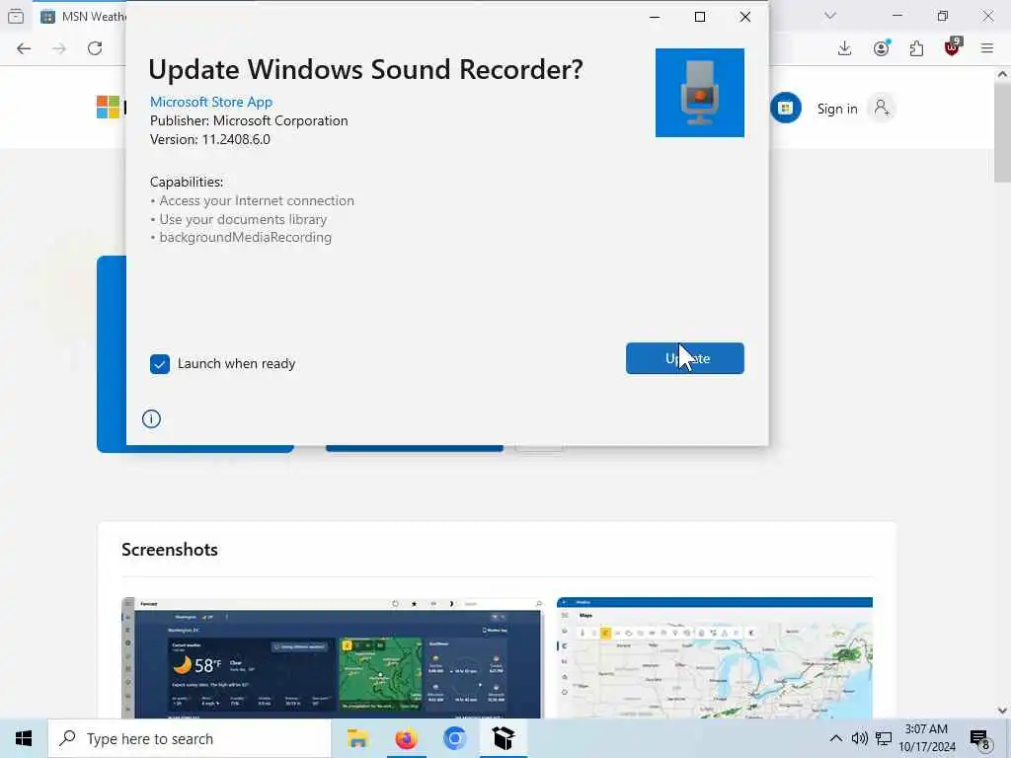This screenshot has height=758, width=1011.
Task: Switch to Firefox in the taskbar
Action: (x=406, y=738)
